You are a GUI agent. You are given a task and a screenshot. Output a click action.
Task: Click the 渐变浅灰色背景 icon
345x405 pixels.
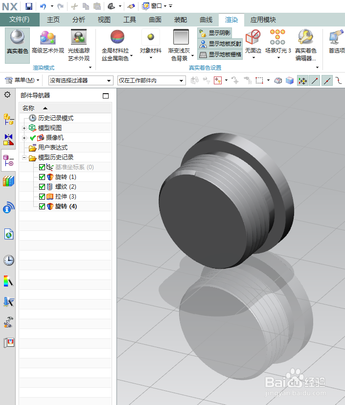(181, 37)
